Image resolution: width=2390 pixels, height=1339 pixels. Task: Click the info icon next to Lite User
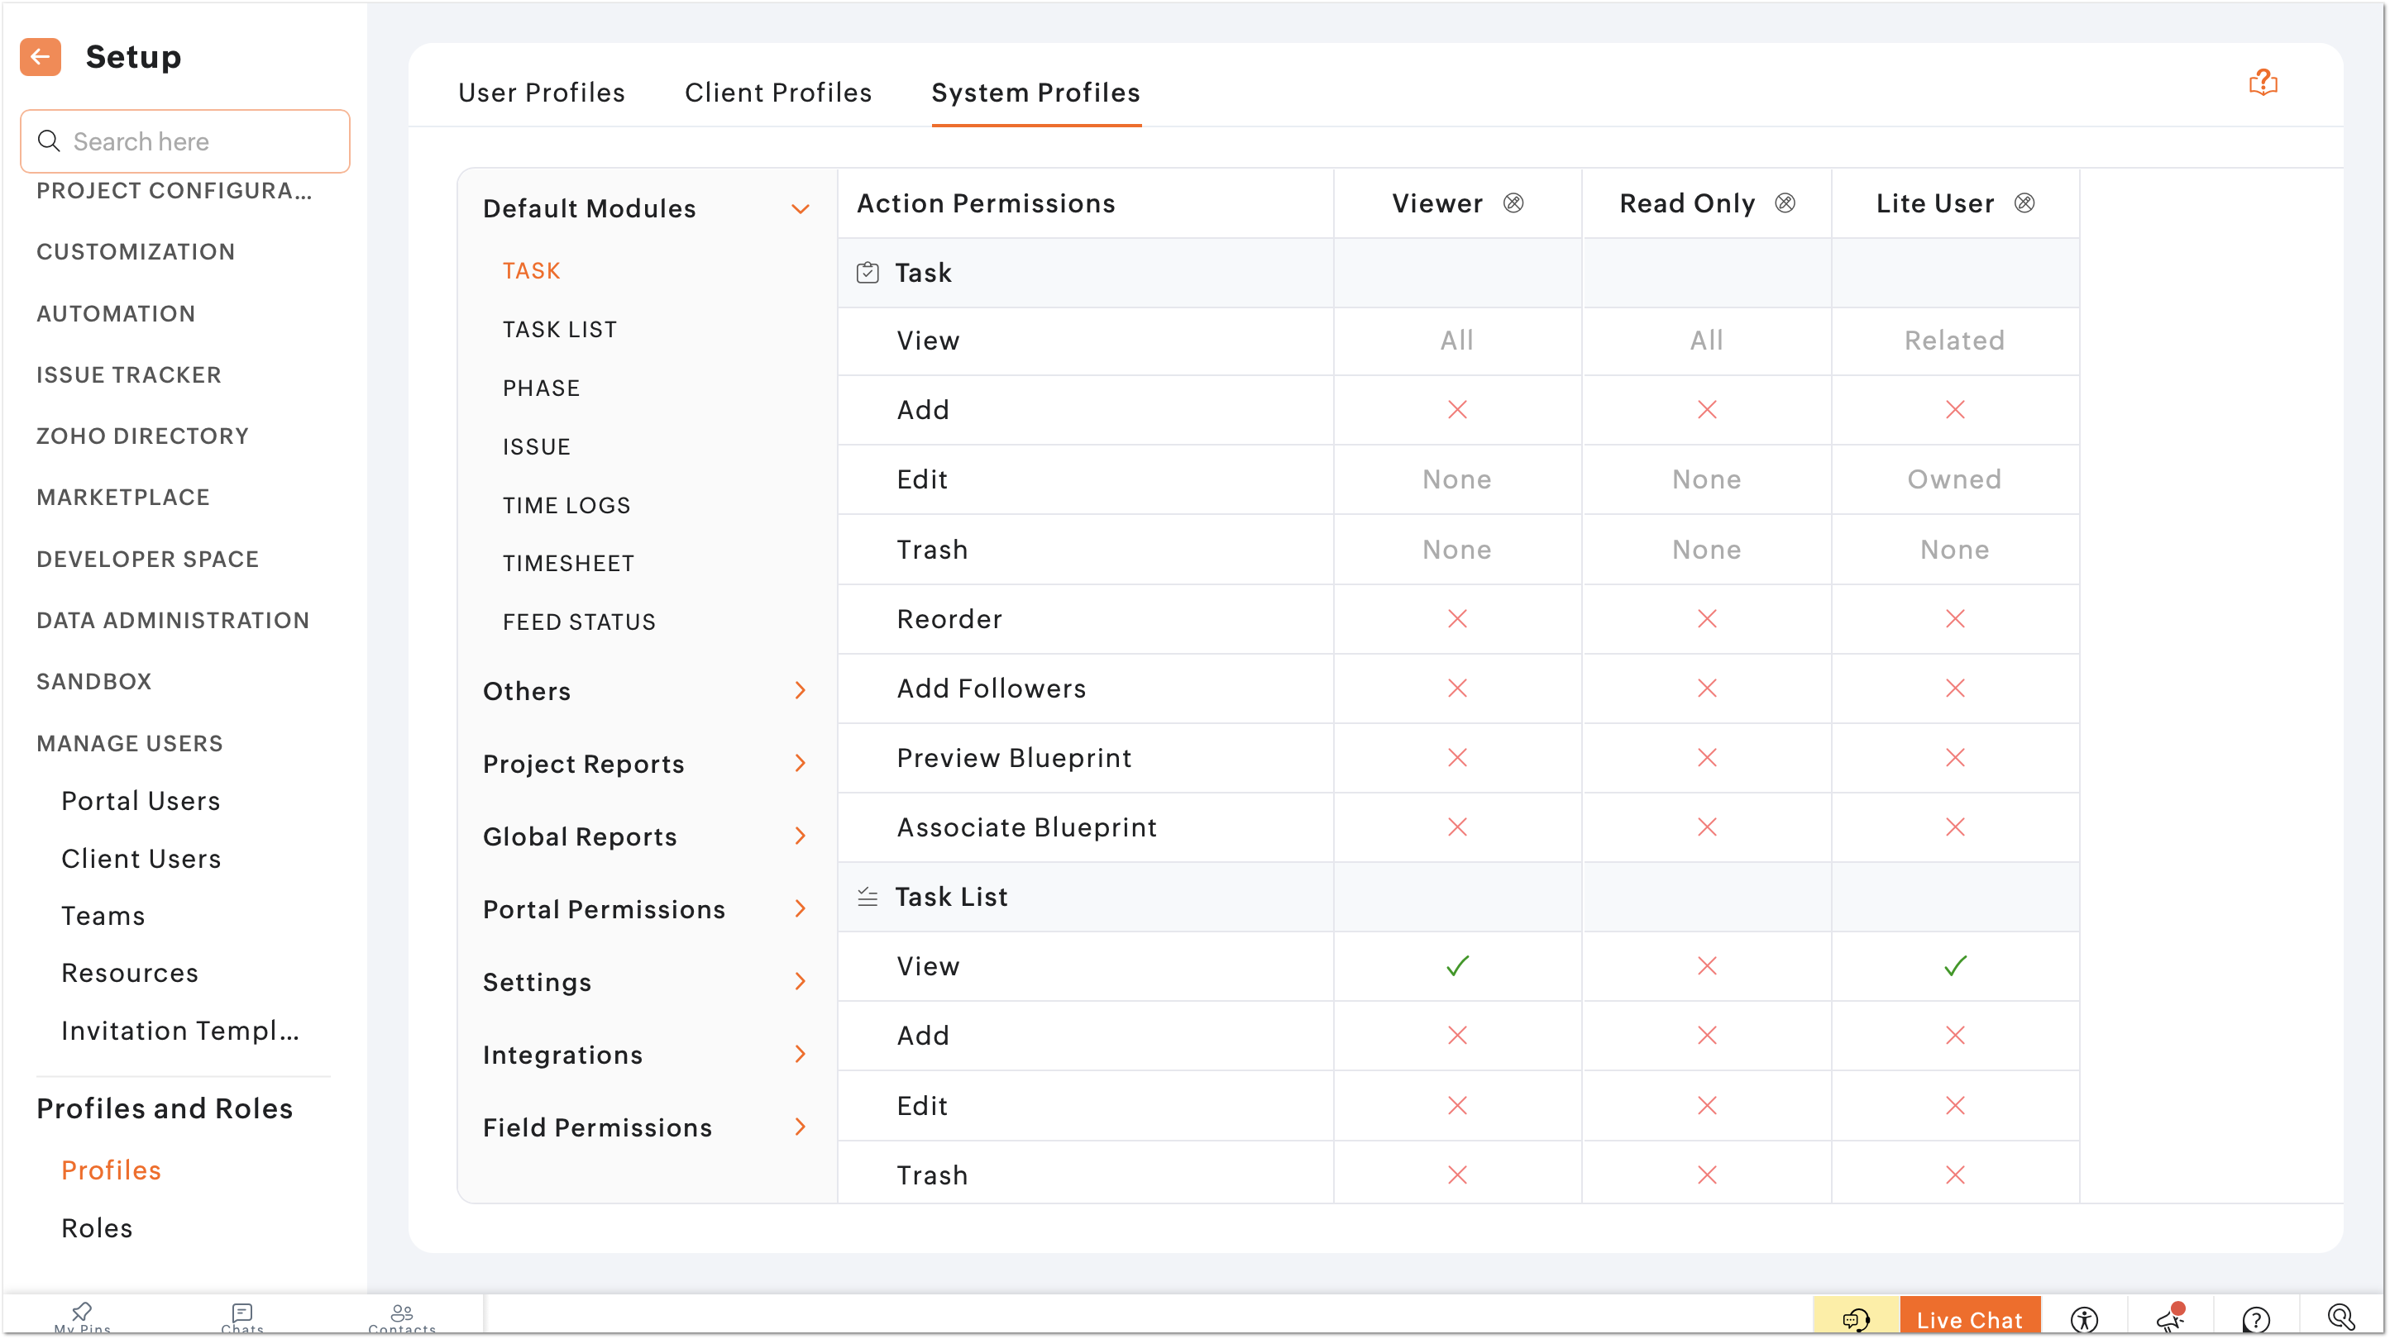[2024, 203]
